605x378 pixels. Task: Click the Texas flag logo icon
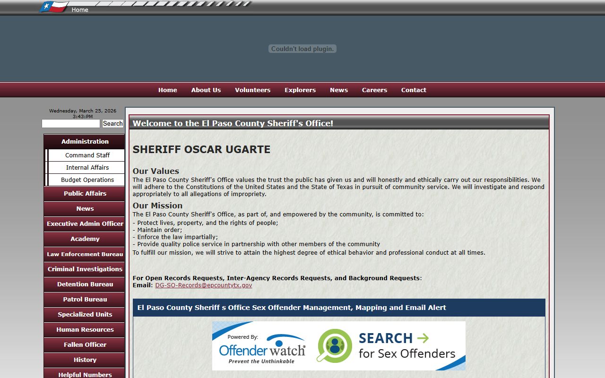(54, 7)
